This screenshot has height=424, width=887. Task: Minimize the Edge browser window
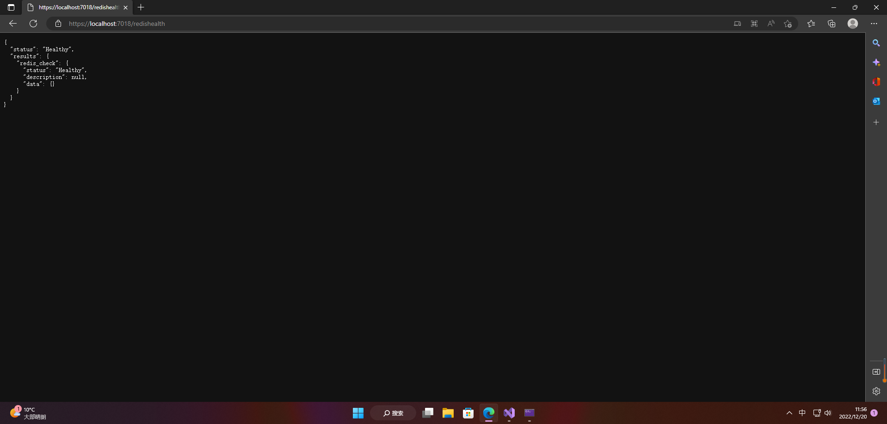(x=834, y=7)
